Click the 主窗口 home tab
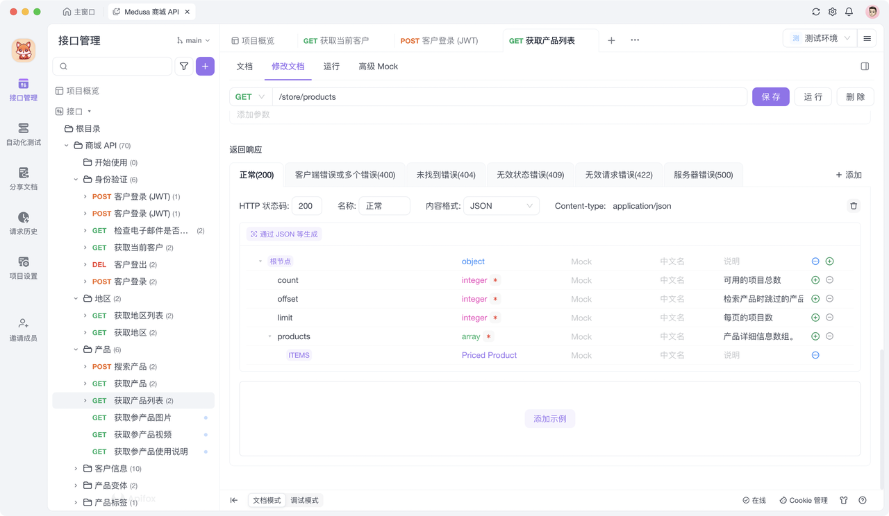The image size is (889, 516). (x=78, y=12)
